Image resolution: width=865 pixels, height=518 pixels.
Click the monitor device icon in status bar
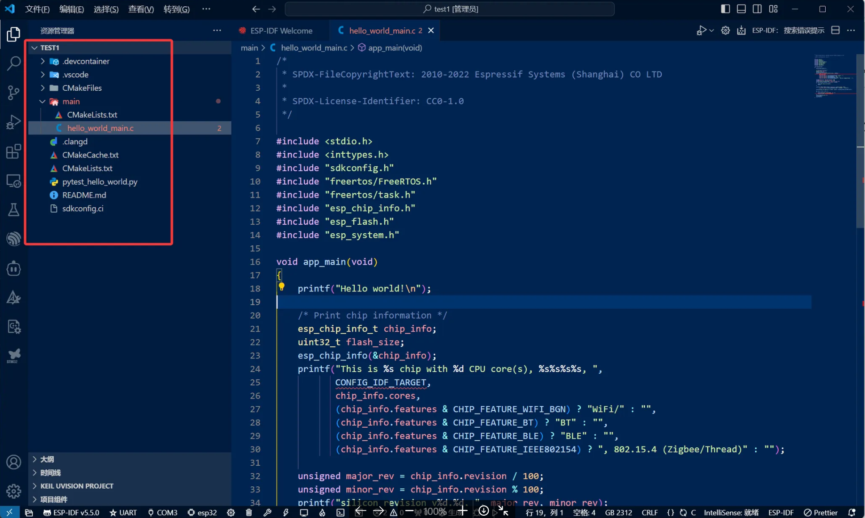[304, 513]
